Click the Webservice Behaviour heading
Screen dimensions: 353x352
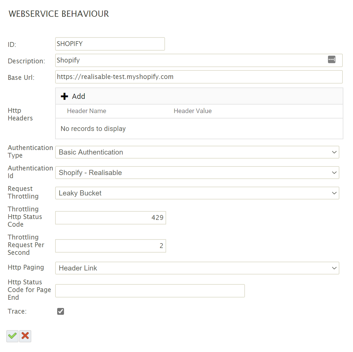tap(59, 14)
